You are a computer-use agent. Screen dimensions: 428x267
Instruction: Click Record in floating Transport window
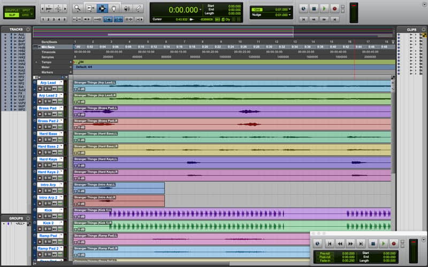[394, 244]
